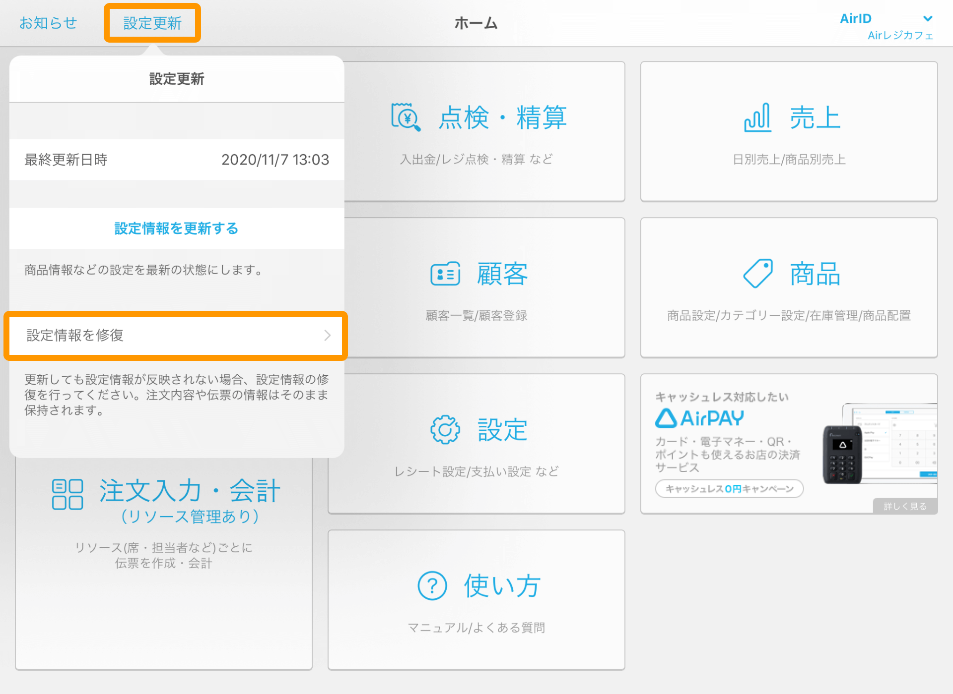
Task: Expand the 設定情報を修復 row arrow
Action: point(327,336)
